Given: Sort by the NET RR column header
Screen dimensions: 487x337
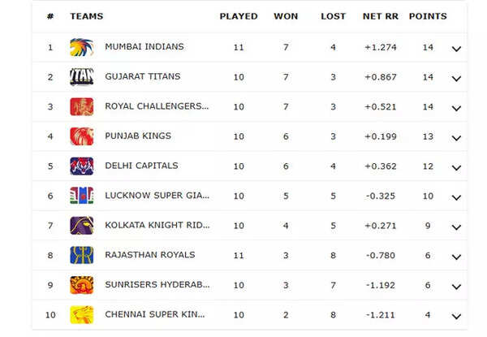Looking at the screenshot, I should 378,16.
